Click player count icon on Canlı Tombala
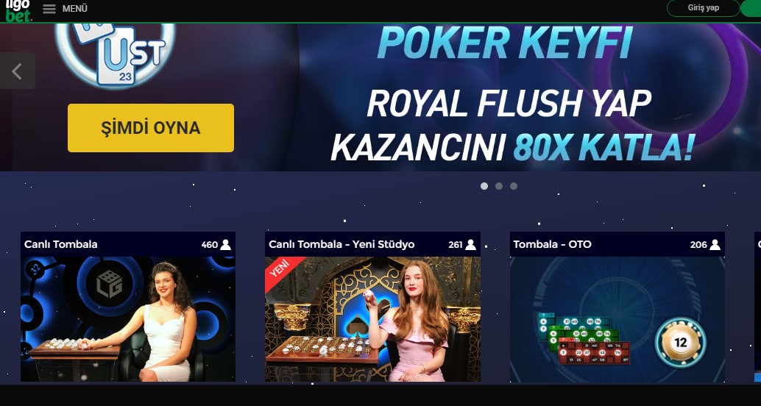The image size is (761, 406). [225, 244]
